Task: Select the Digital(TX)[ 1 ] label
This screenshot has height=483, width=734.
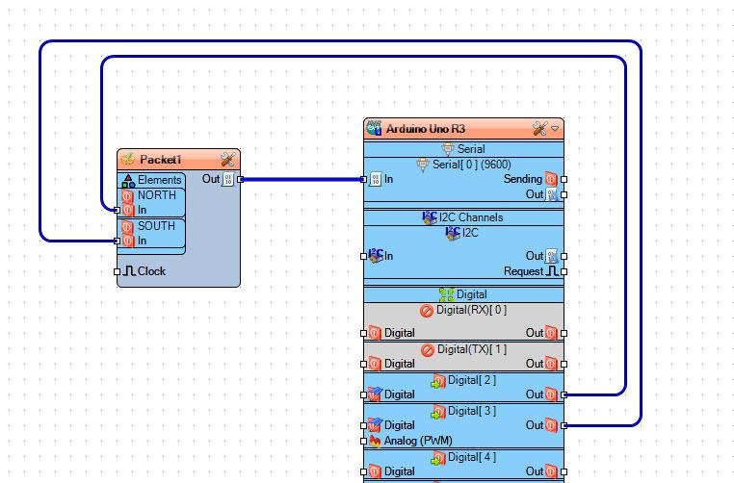Action: click(471, 350)
